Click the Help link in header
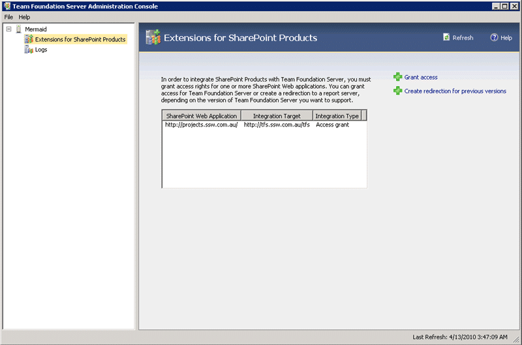Screen dimensions: 522x345 (506, 38)
